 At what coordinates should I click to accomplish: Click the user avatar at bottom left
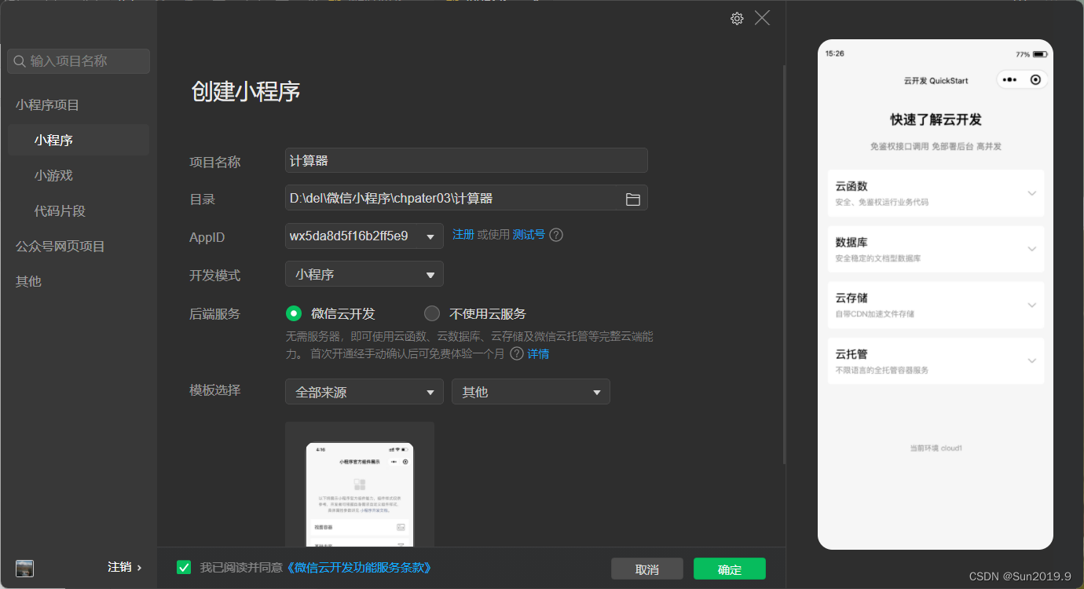[24, 569]
